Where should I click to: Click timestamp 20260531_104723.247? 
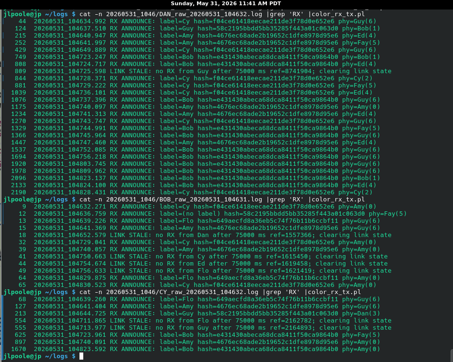(x=70, y=57)
